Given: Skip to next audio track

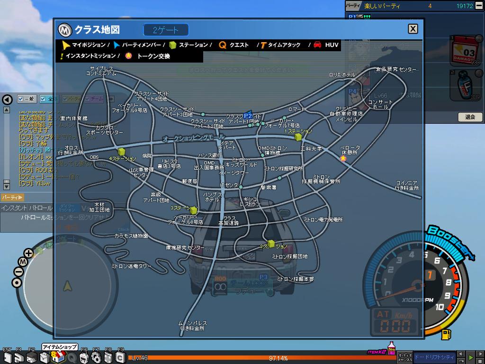Looking at the screenshot, I should tap(480, 354).
